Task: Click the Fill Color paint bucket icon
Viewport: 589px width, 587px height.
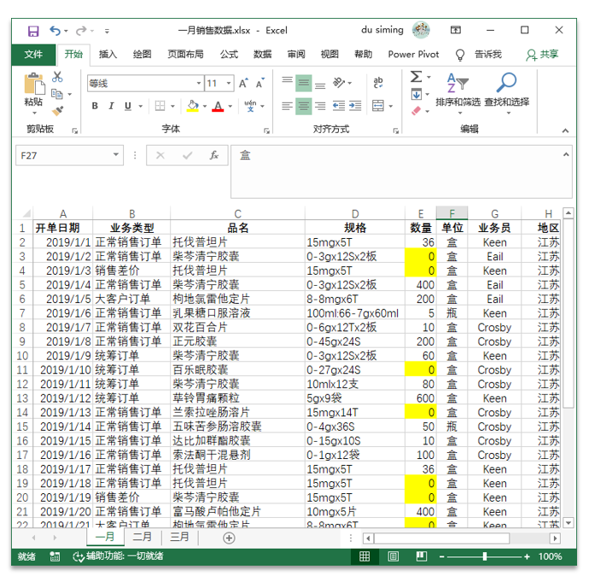Action: tap(192, 106)
